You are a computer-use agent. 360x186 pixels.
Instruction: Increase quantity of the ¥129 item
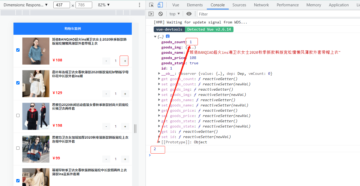coord(125,94)
